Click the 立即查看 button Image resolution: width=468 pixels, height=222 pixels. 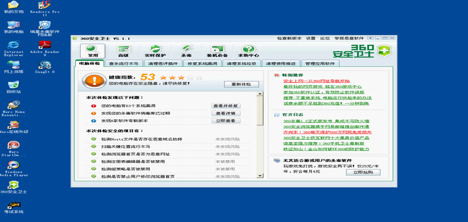[x=226, y=121]
